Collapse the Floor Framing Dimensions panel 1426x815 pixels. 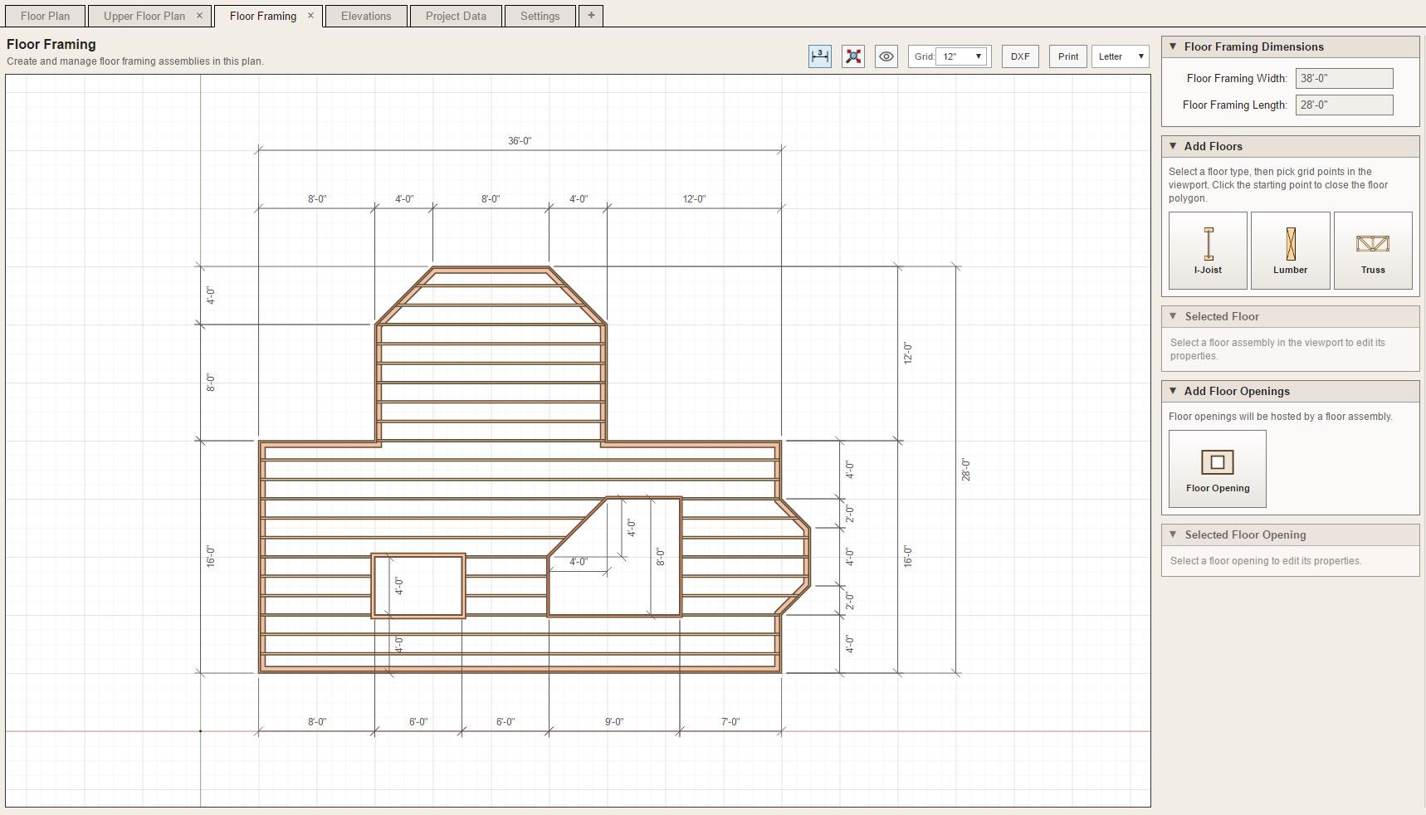(x=1173, y=46)
